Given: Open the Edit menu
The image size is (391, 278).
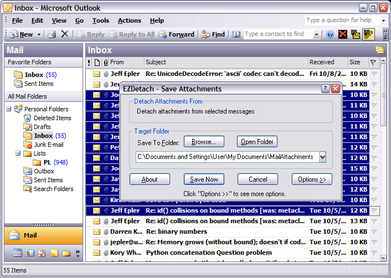Looking at the screenshot, I should tap(37, 20).
